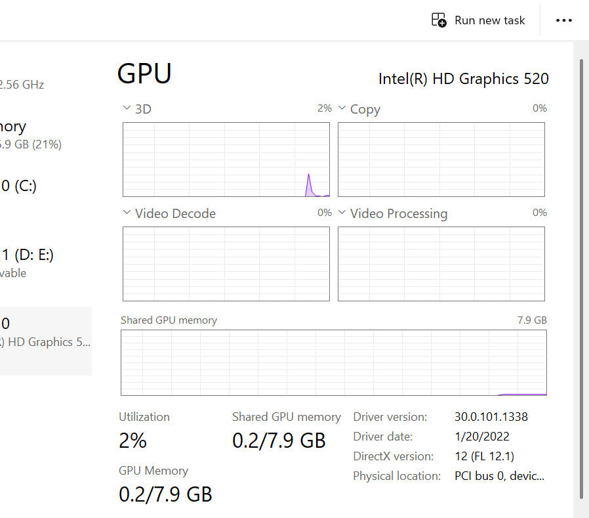Viewport: 589px width, 518px height.
Task: Click the Driver version value 30.0.101.1338
Action: pyautogui.click(x=491, y=417)
